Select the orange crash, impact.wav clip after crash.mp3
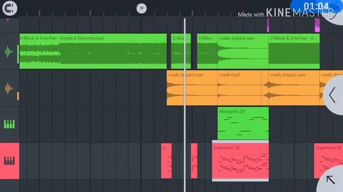The width and height of the screenshot is (343, 192). [294, 88]
